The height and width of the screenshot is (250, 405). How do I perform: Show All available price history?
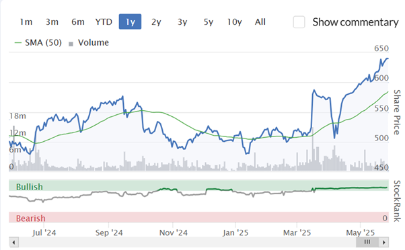tap(260, 22)
